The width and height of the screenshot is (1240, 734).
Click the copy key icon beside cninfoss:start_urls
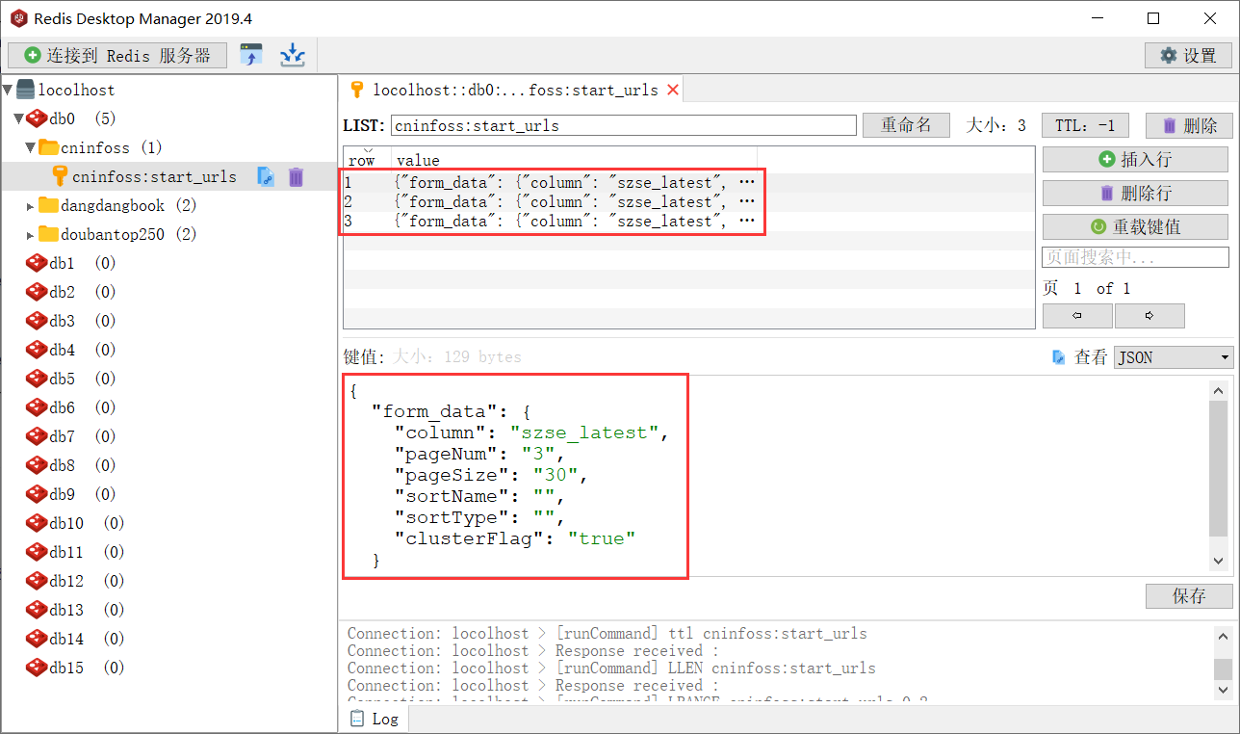(x=266, y=176)
